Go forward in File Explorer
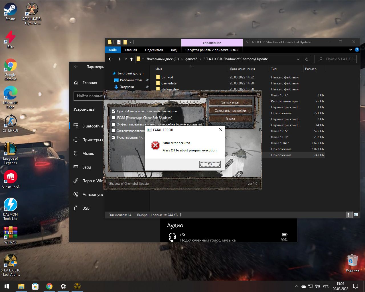This screenshot has height=292, width=365. click(119, 59)
